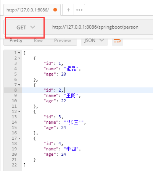Open the GET method dropdown

pos(26,27)
